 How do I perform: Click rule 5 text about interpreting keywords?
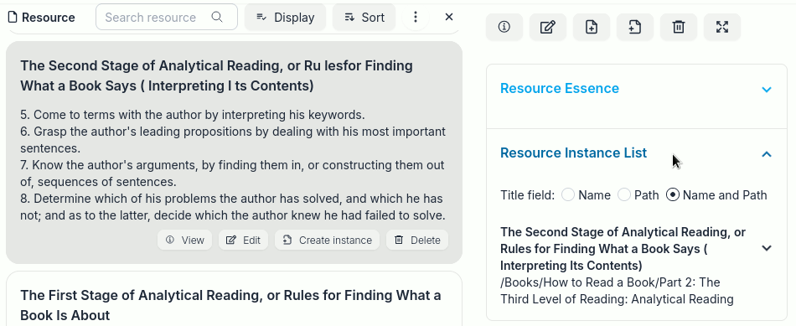(193, 115)
